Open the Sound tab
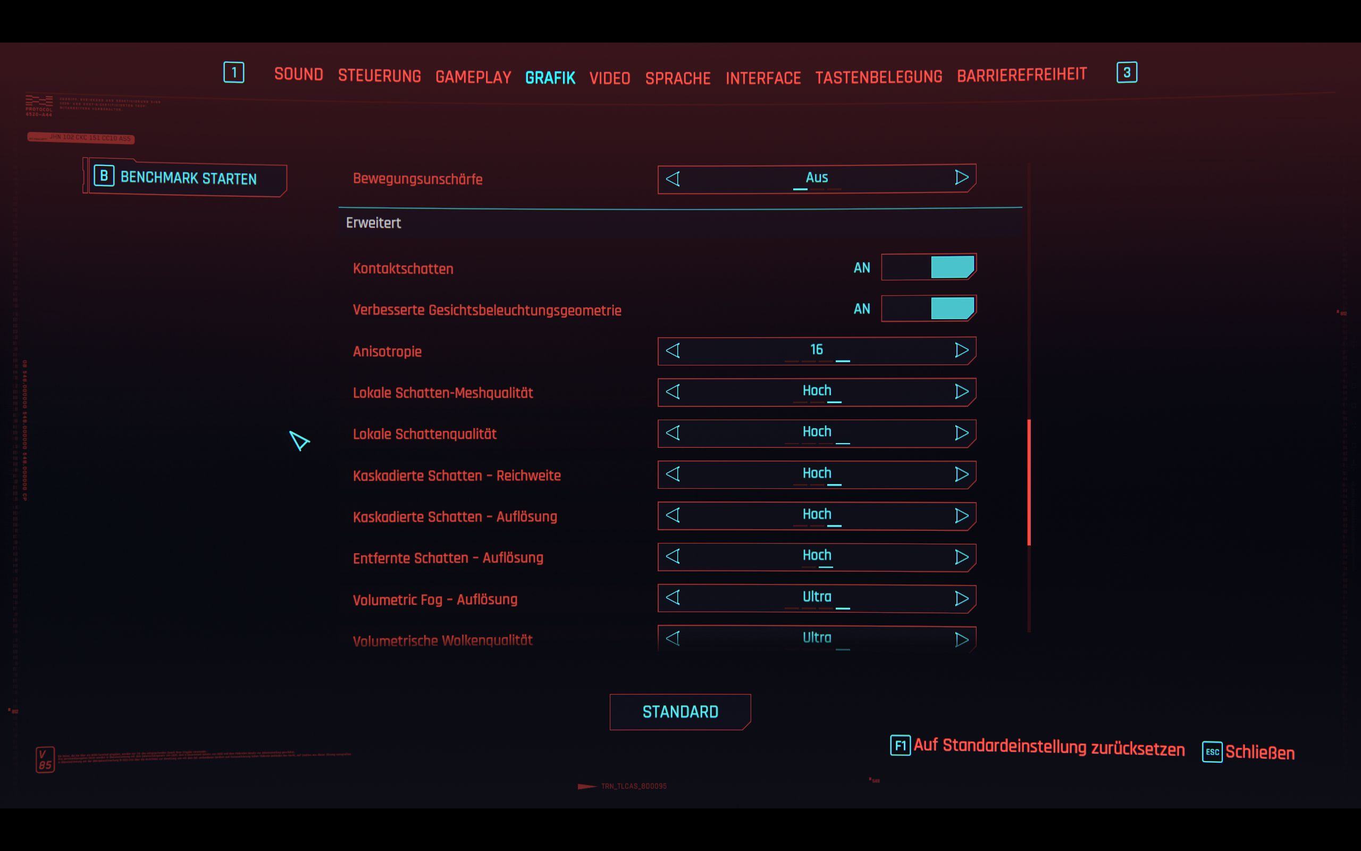Screen dimensions: 1361x851 299,74
